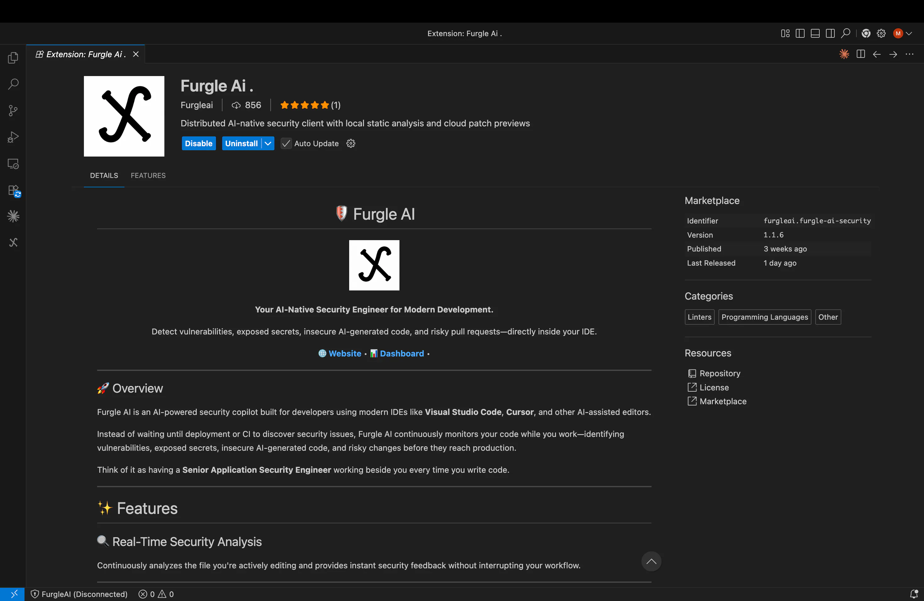Open the Run and Debug view
The height and width of the screenshot is (601, 924).
13,137
